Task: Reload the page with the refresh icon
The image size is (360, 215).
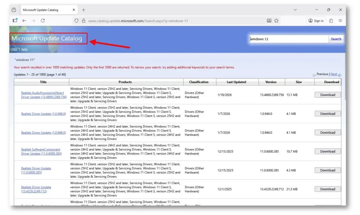Action: pyautogui.click(x=43, y=21)
